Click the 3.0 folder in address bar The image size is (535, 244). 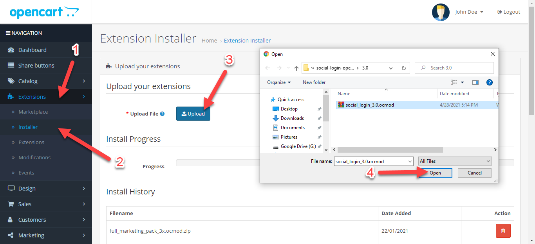pyautogui.click(x=365, y=68)
